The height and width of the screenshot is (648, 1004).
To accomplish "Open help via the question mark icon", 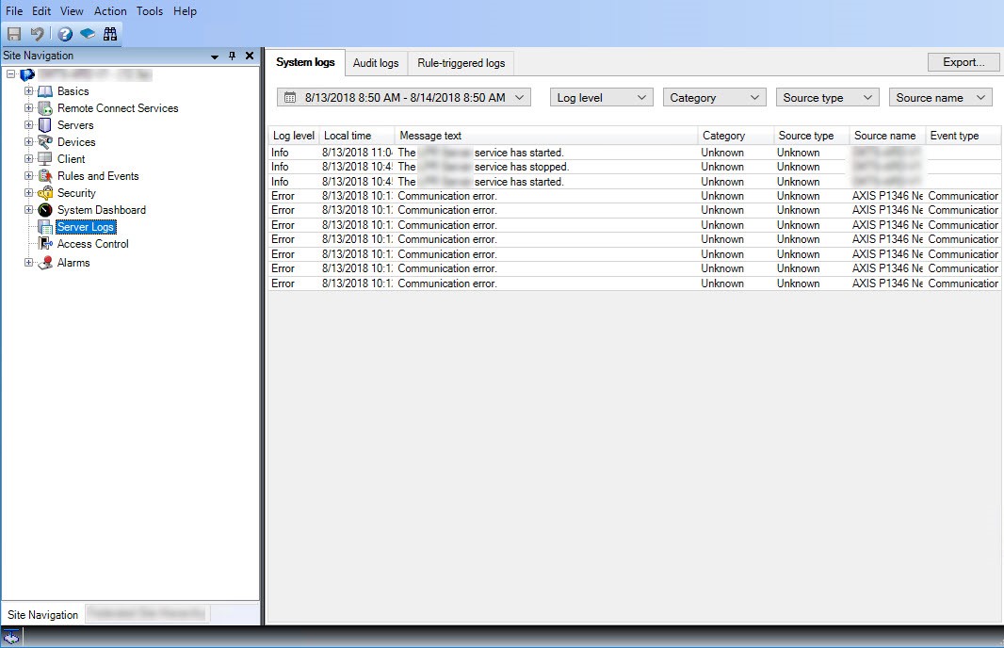I will (62, 33).
